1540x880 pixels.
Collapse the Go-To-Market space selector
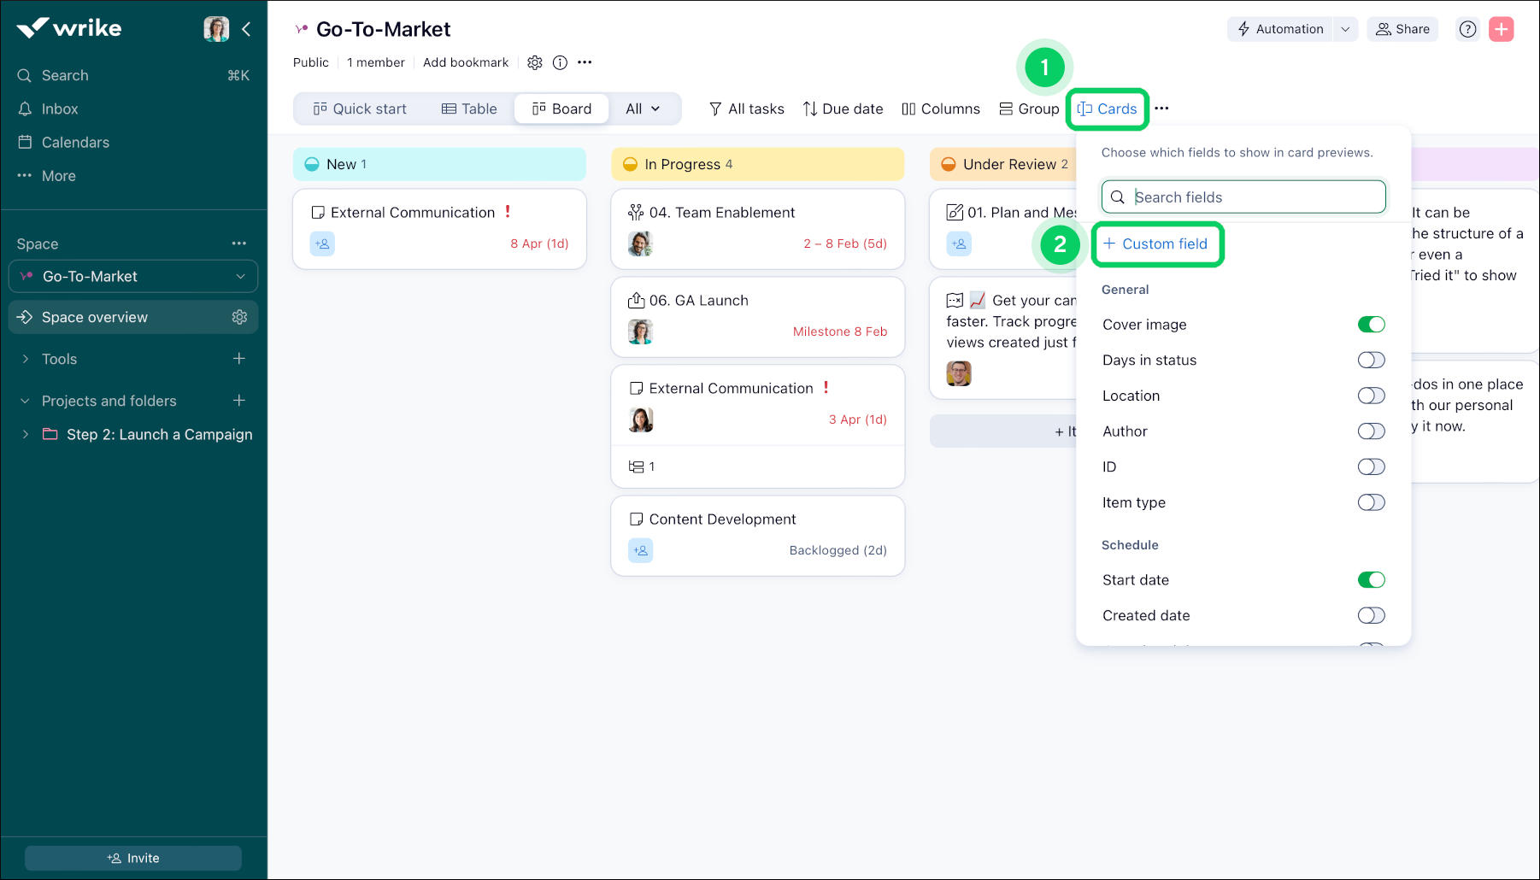click(x=239, y=276)
